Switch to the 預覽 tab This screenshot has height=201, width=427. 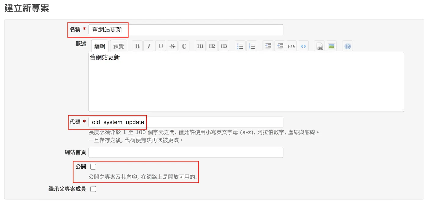(119, 46)
